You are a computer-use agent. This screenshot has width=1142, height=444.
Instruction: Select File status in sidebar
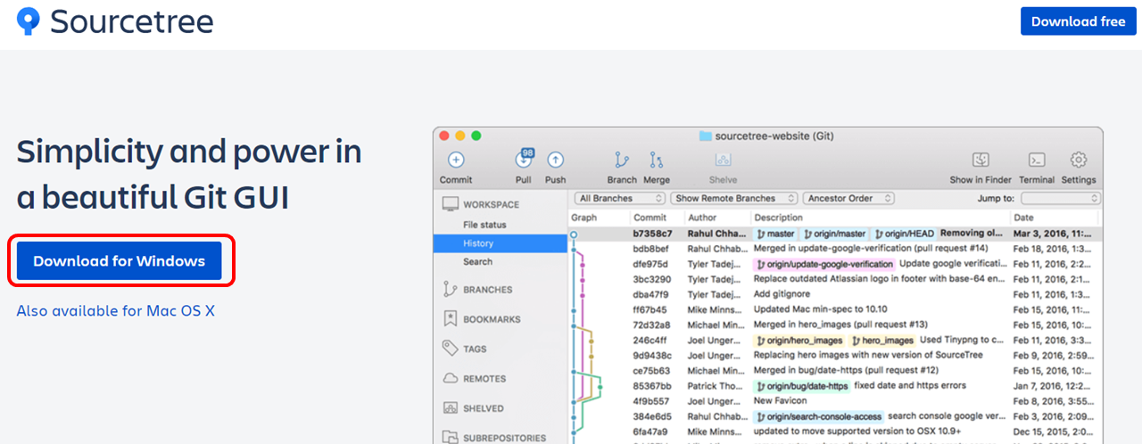point(484,225)
